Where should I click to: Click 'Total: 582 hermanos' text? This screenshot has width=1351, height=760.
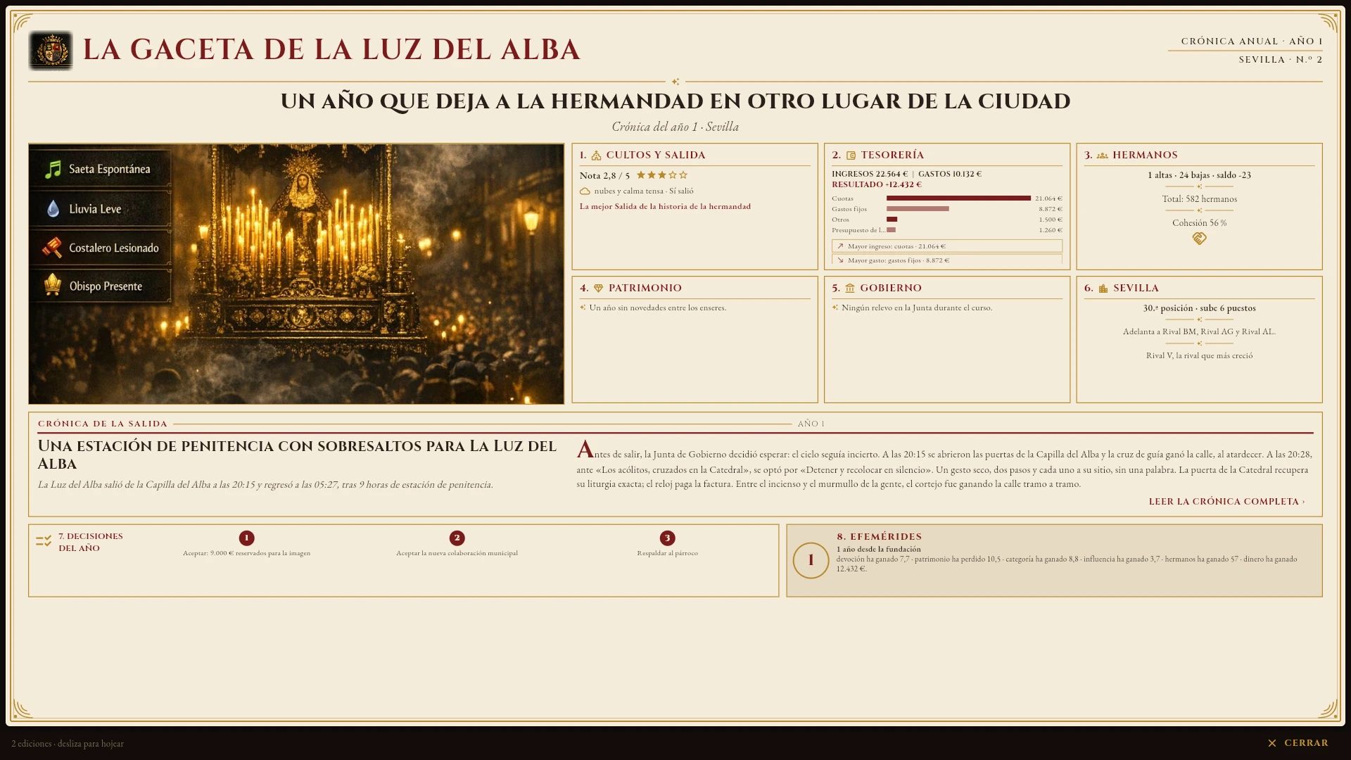1200,199
